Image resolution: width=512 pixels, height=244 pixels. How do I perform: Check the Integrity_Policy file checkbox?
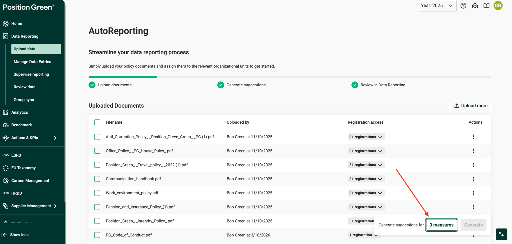(x=97, y=221)
